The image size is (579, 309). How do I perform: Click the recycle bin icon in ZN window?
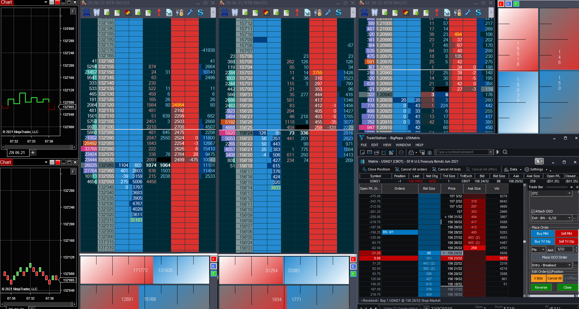(97, 12)
